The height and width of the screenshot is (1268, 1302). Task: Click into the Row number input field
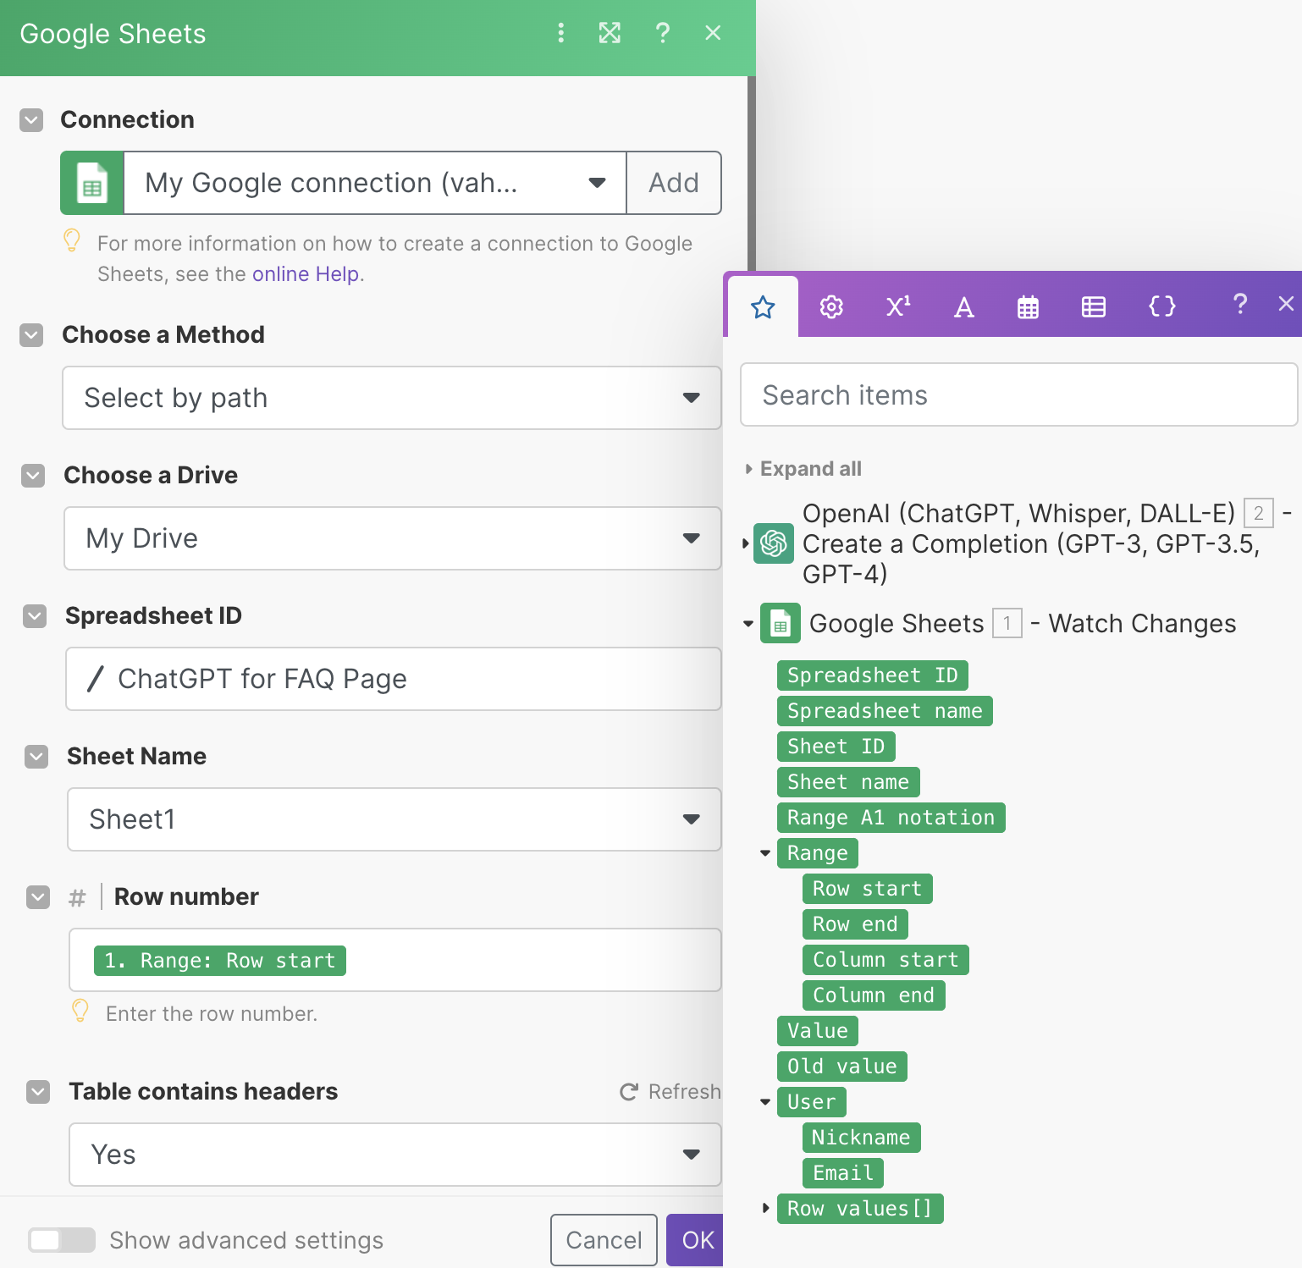[395, 960]
